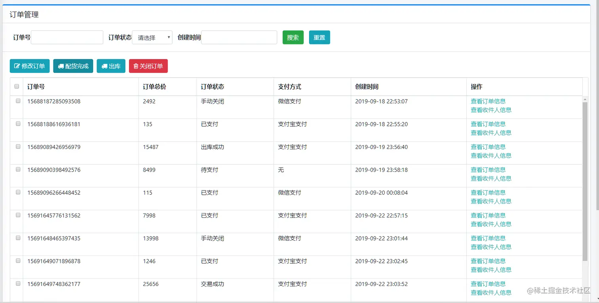Open 查看收件人信息 for order 15691649748362177
599x303 pixels.
pyautogui.click(x=491, y=293)
